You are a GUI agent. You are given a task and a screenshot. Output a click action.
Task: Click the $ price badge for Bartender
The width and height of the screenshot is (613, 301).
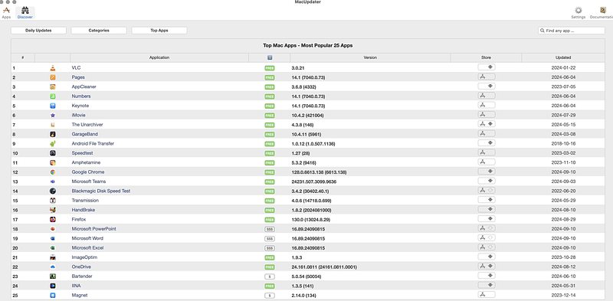coord(270,276)
